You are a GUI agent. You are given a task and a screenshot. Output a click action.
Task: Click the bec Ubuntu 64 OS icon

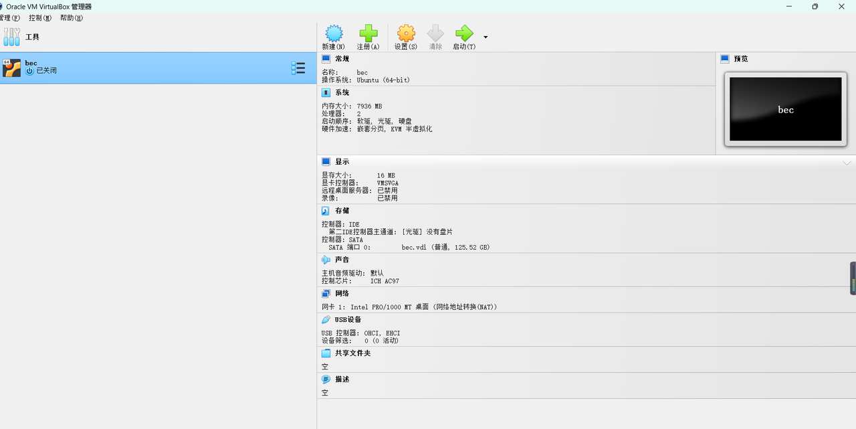[12, 68]
